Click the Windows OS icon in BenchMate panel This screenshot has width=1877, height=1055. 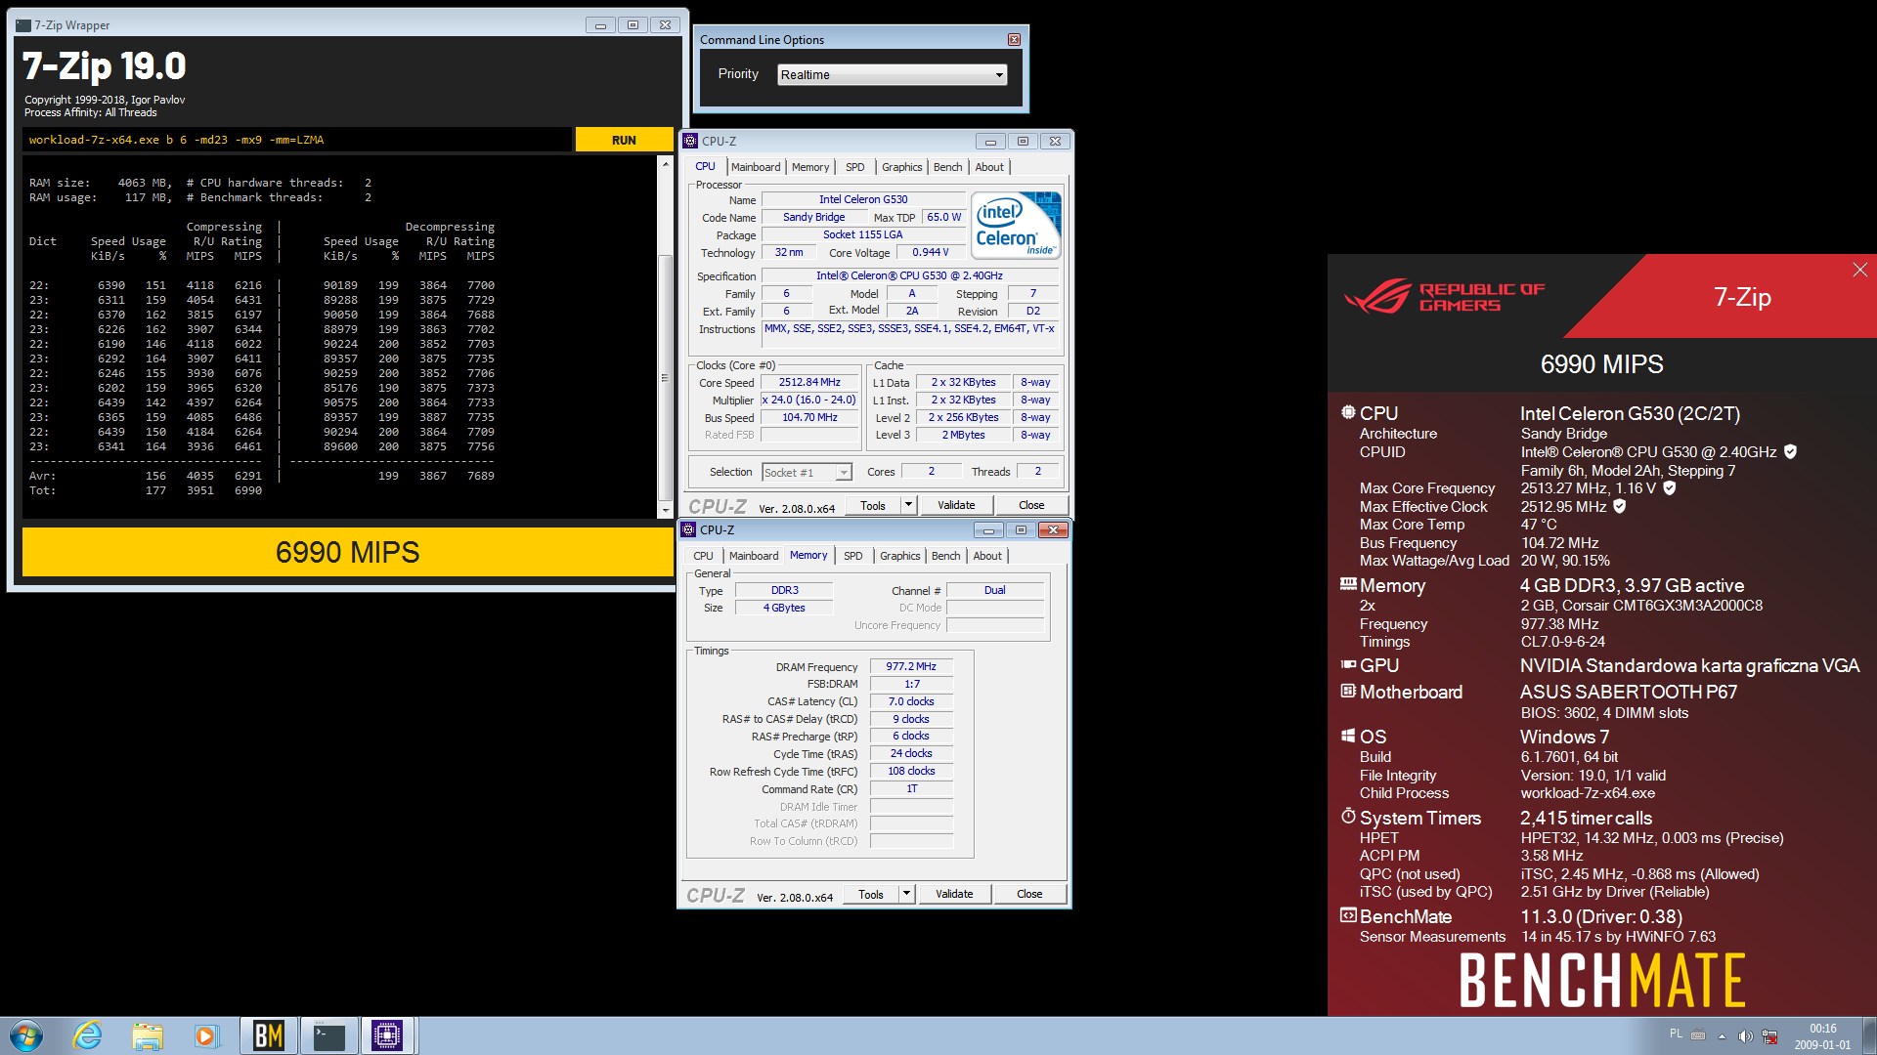pyautogui.click(x=1348, y=736)
